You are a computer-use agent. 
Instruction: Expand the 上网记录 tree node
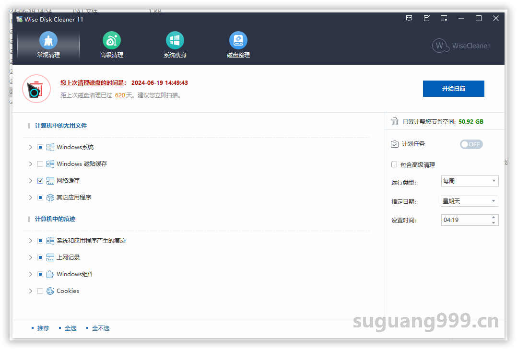31,257
